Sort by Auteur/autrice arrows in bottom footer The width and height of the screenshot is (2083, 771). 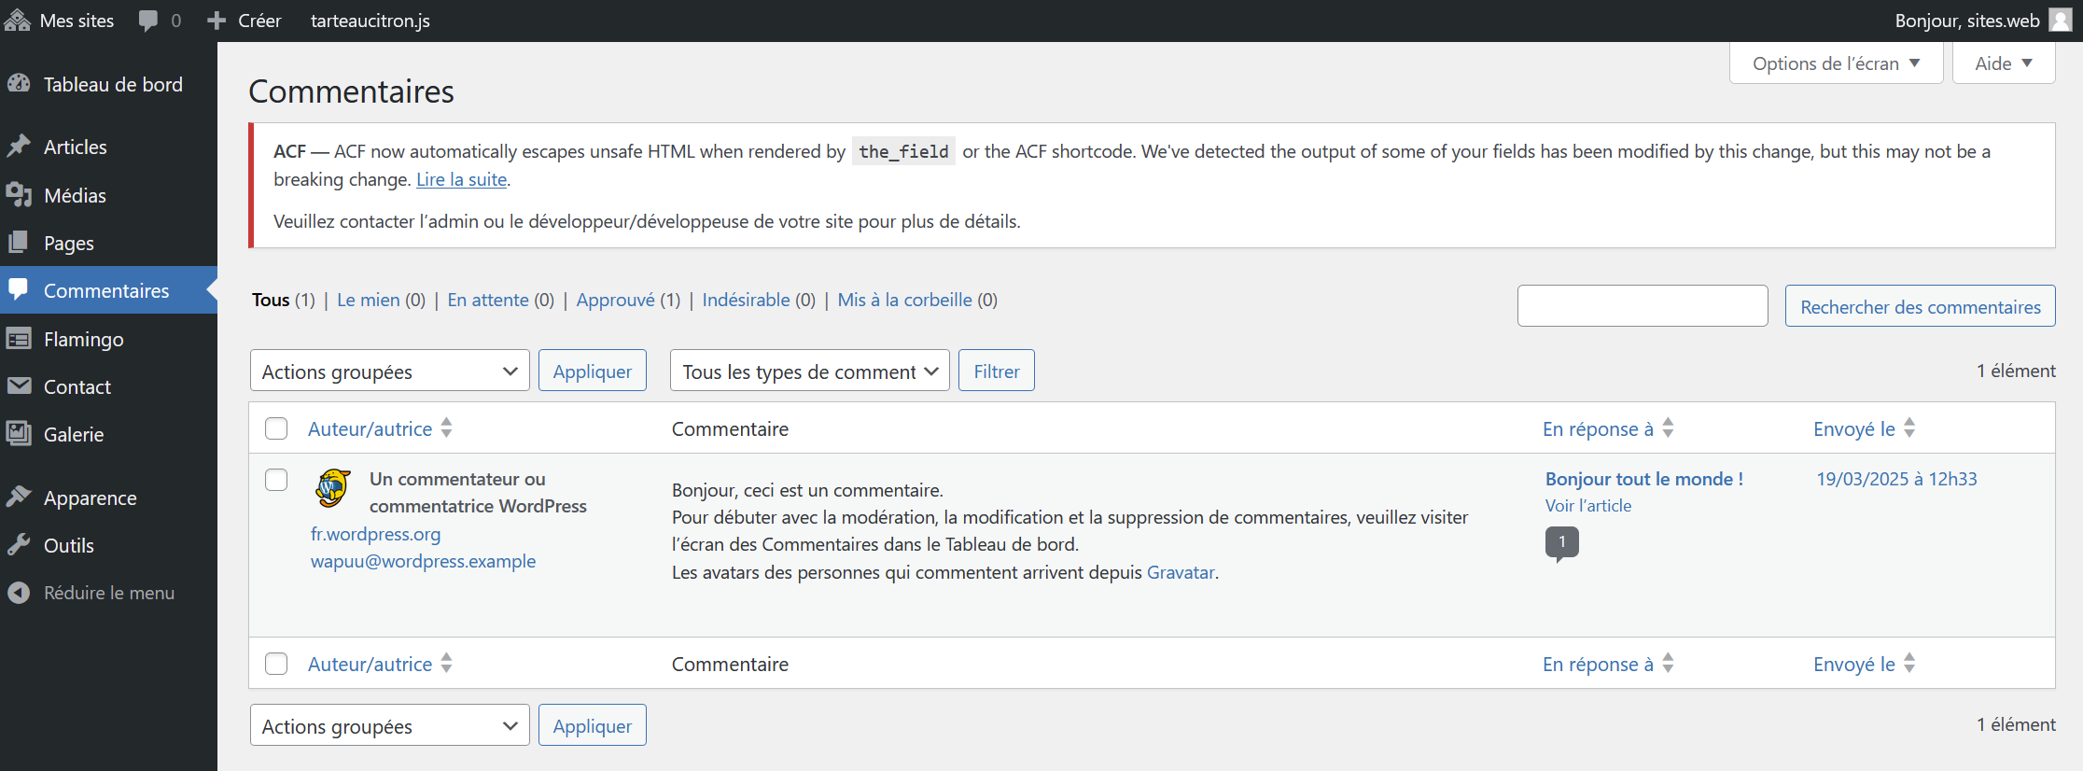pyautogui.click(x=447, y=664)
